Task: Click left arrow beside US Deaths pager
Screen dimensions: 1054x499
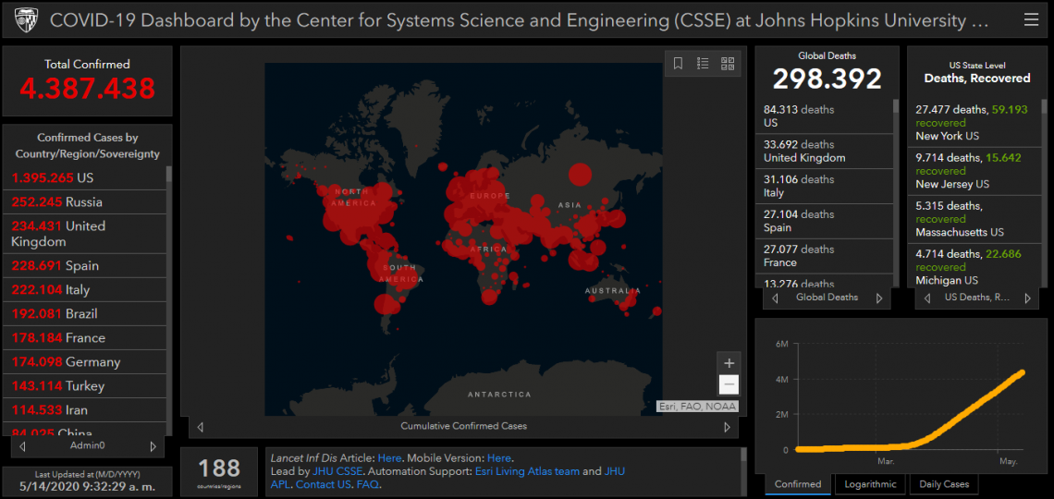Action: coord(927,298)
